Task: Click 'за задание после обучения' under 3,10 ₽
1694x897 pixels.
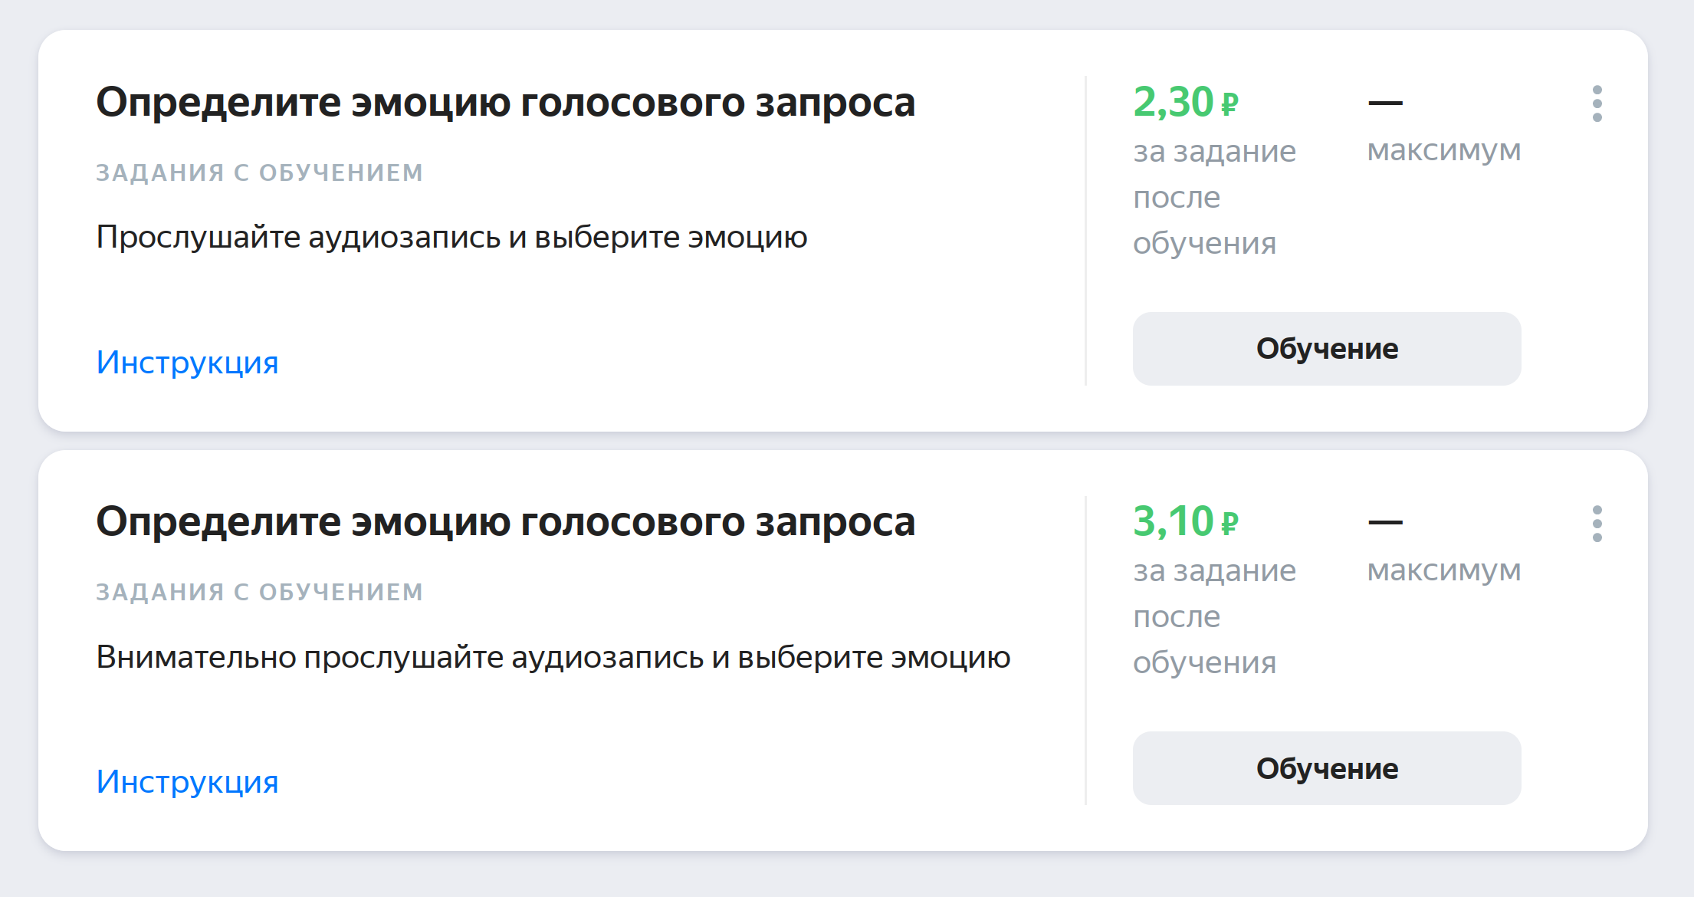Action: (1213, 616)
